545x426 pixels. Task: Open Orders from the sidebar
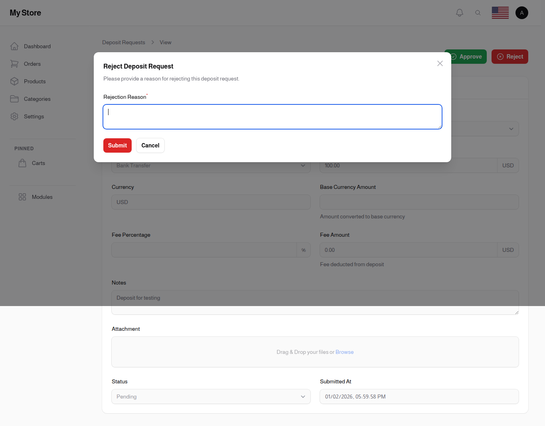coord(14,64)
